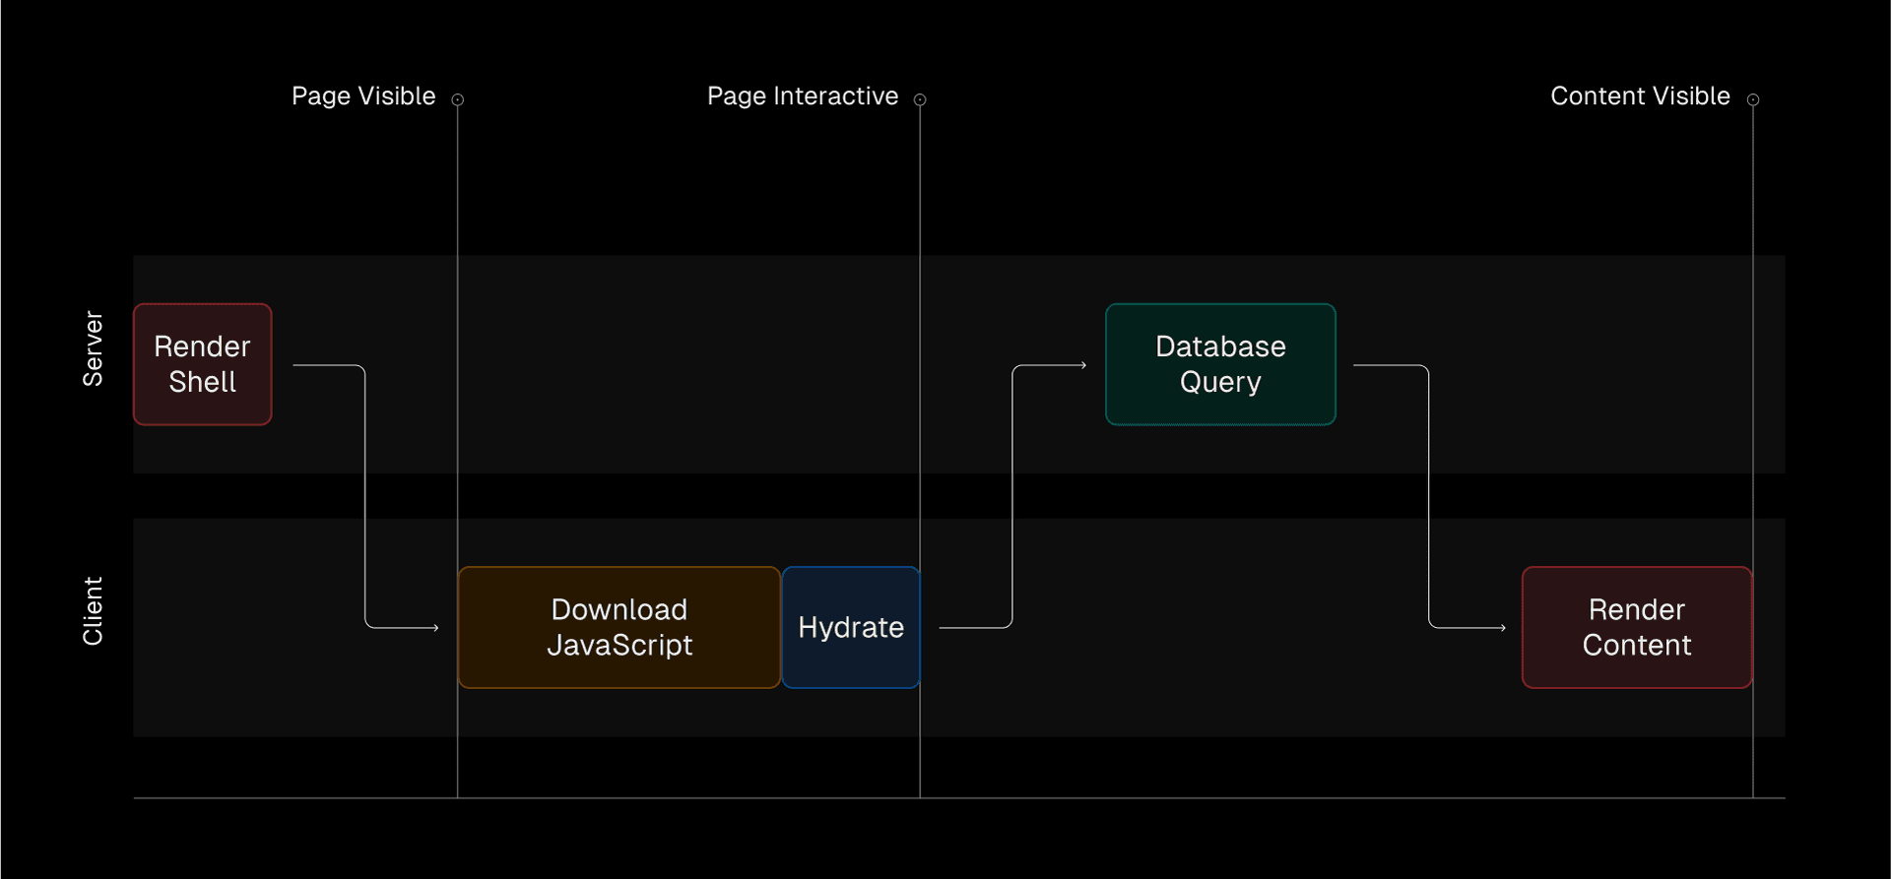This screenshot has width=1891, height=879.
Task: Select the Page Interactive text label
Action: 803,96
